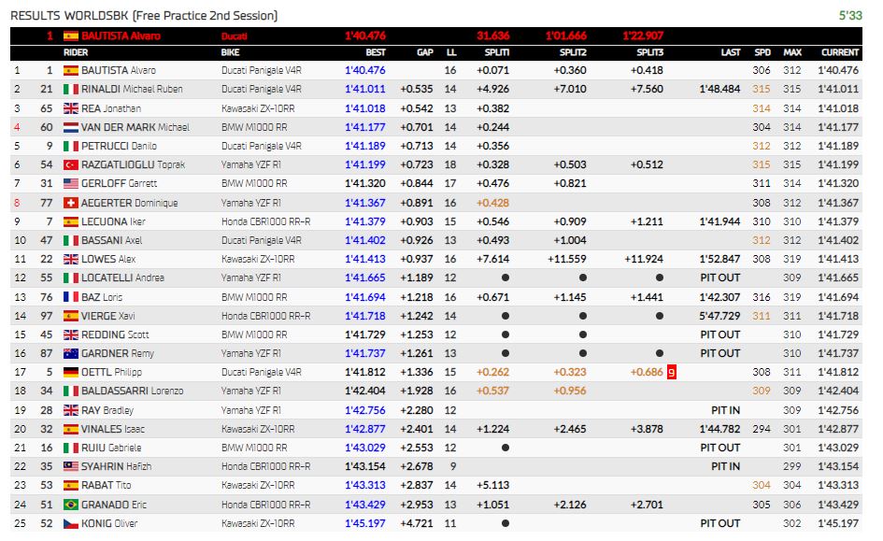Click the SPLIT1 column header
The height and width of the screenshot is (541, 883).
pos(497,52)
